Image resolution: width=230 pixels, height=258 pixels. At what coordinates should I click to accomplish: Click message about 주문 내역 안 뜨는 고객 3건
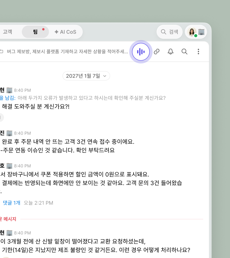click(x=68, y=142)
